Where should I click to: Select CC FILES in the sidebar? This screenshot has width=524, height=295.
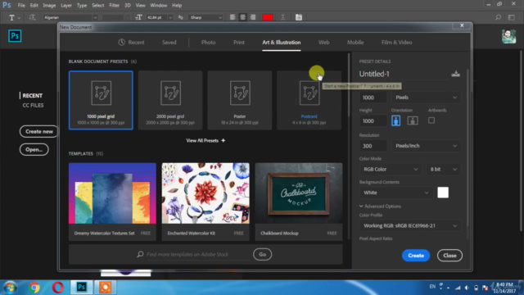point(33,106)
